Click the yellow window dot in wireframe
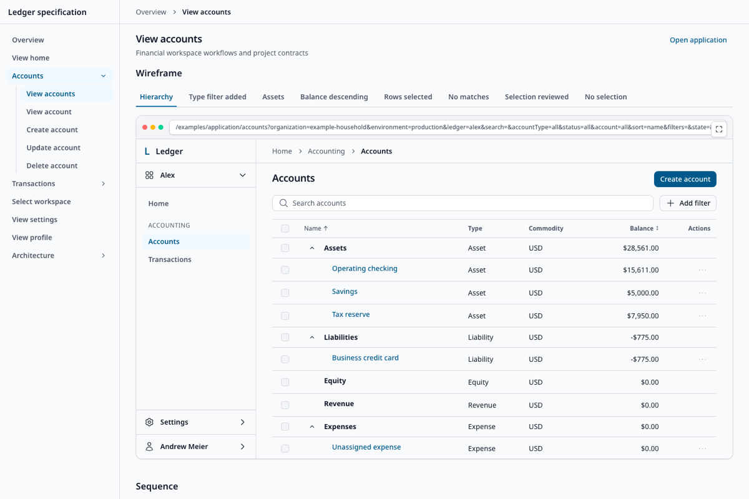This screenshot has width=749, height=499. (153, 127)
